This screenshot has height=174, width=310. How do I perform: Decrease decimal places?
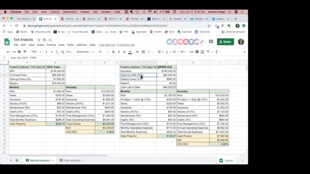57,52
